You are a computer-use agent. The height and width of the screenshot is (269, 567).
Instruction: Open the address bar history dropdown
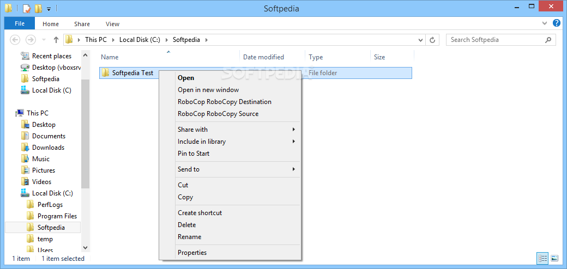[420, 40]
